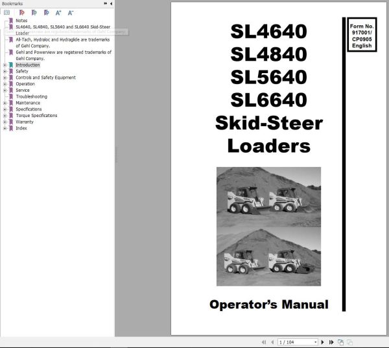Select the Specifications bookmark
389x348 pixels.
click(x=29, y=109)
